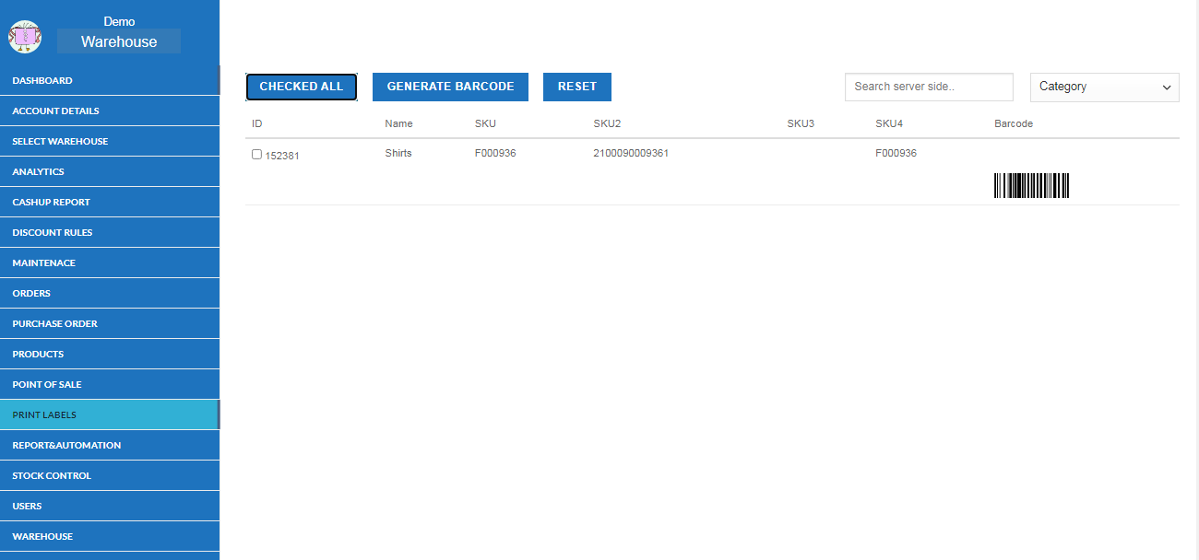Go to Point of Sale
The image size is (1199, 560).
tap(47, 384)
